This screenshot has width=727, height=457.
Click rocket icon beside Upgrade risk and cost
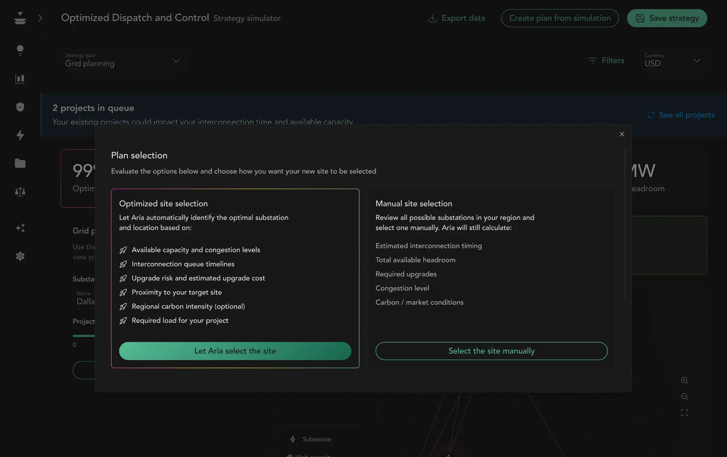point(123,278)
